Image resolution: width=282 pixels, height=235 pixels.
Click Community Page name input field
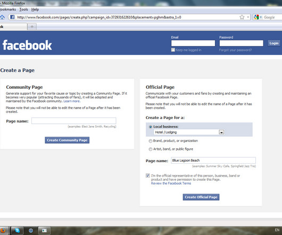[x=74, y=121]
